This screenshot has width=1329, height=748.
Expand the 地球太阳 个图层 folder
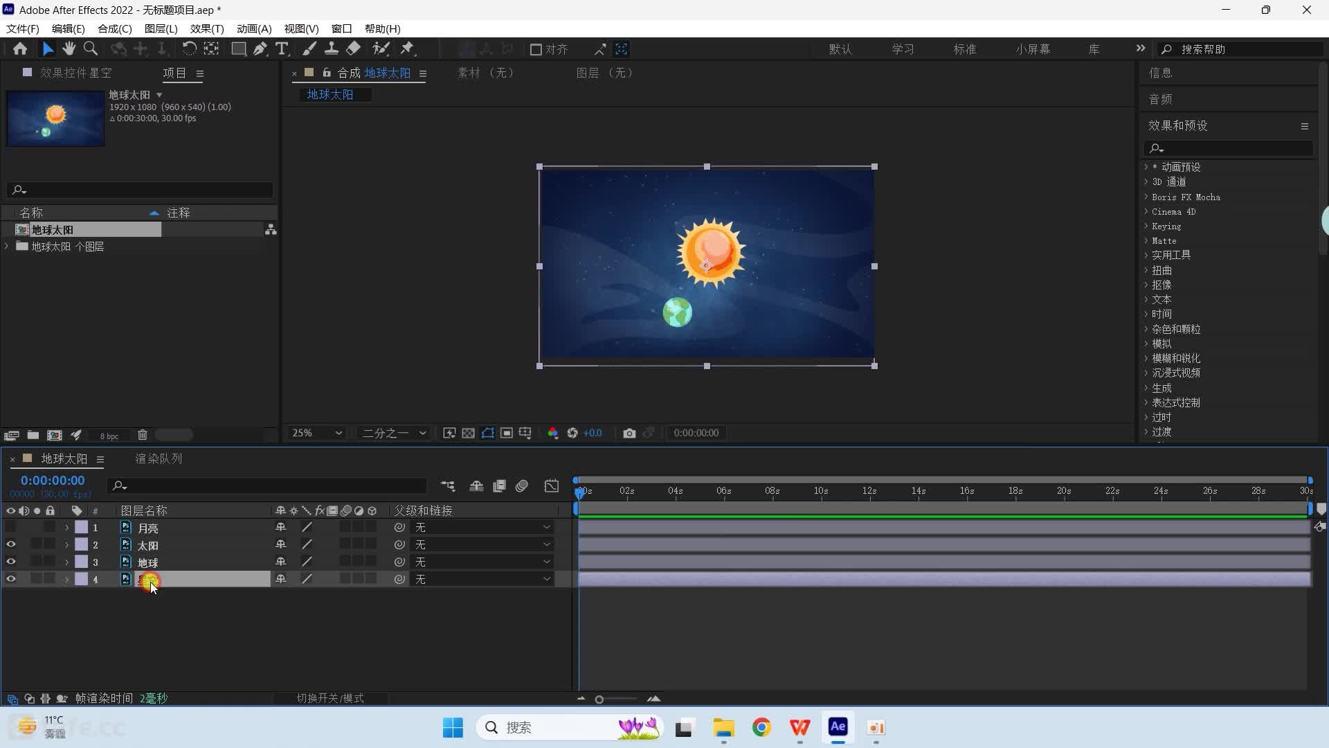[7, 247]
